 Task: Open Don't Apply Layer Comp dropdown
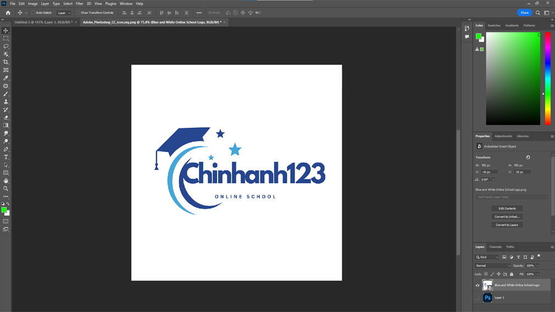pos(512,197)
